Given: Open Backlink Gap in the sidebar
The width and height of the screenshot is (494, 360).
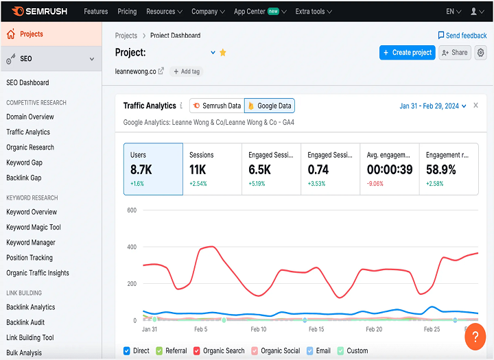Looking at the screenshot, I should [24, 178].
